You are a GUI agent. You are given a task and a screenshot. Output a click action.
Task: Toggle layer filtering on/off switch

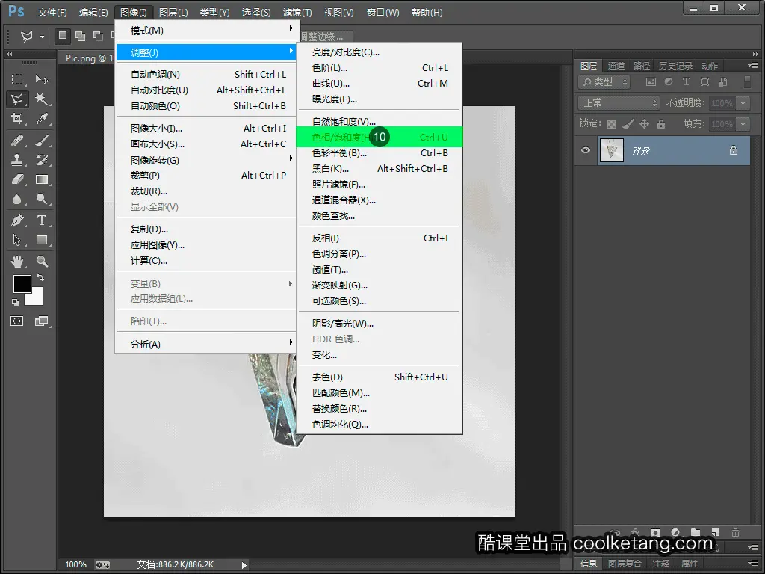(x=747, y=82)
